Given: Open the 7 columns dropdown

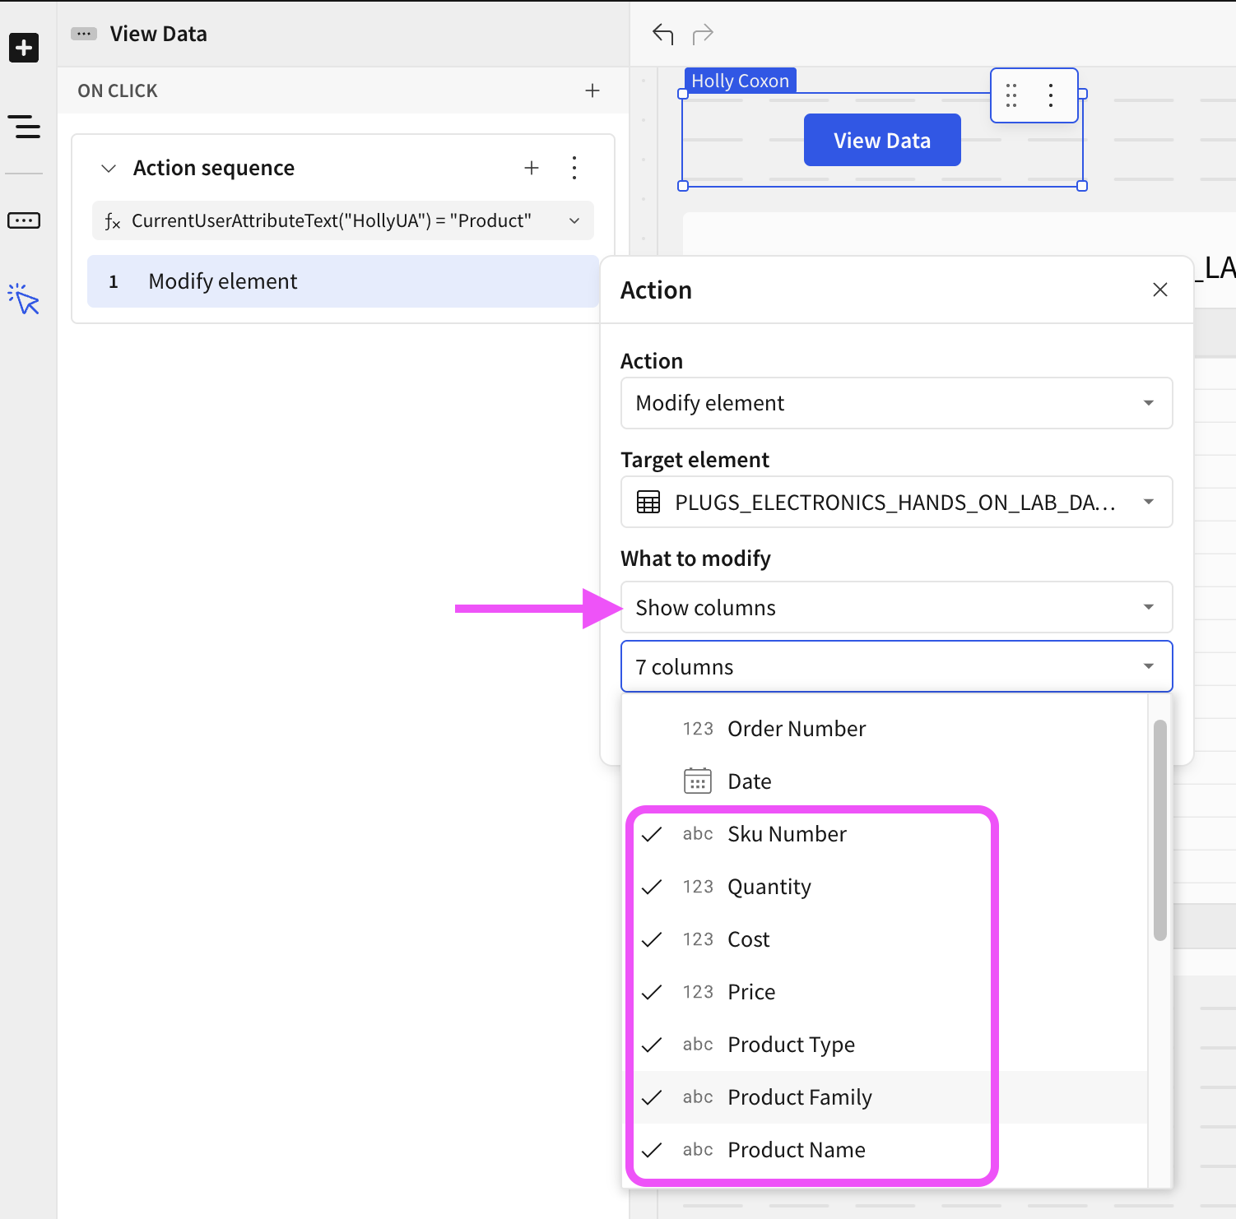Looking at the screenshot, I should click(896, 666).
